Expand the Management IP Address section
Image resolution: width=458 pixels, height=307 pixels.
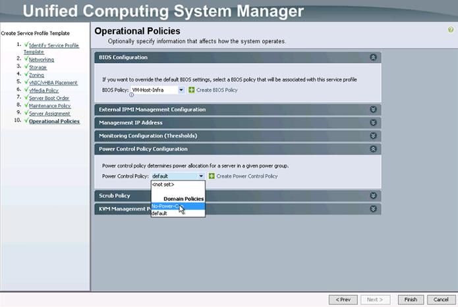(x=373, y=123)
